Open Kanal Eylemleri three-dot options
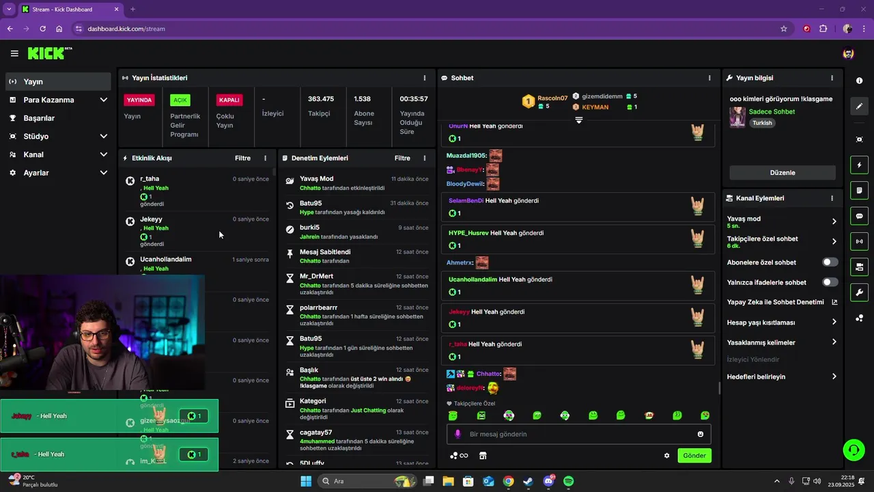 tap(832, 198)
